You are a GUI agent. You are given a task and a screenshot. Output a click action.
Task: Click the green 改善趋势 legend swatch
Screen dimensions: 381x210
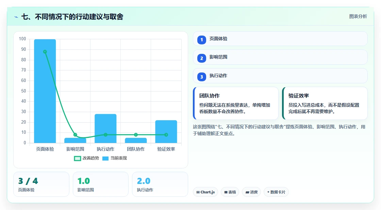(x=77, y=159)
